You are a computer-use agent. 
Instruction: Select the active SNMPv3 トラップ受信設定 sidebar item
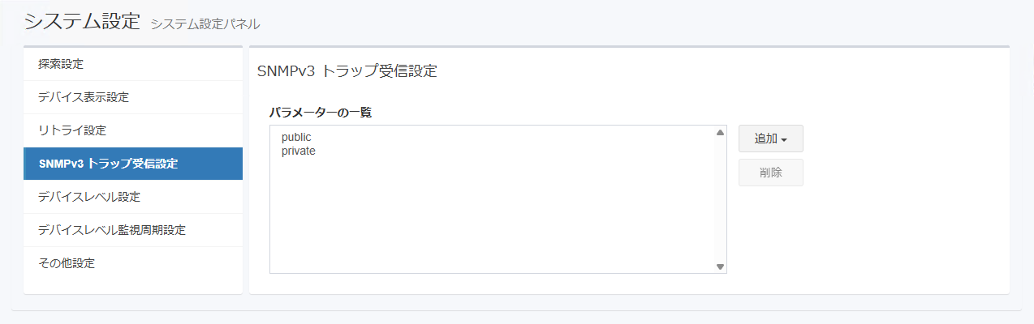(133, 164)
